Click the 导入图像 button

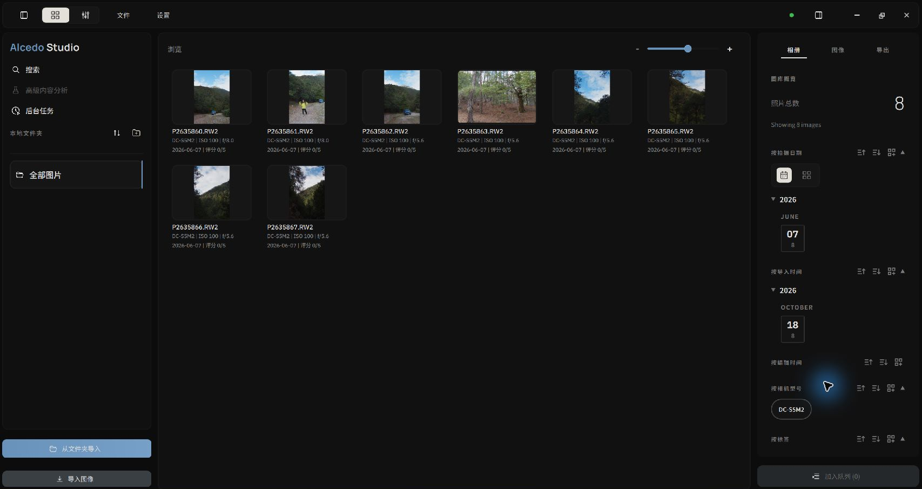[x=77, y=479]
